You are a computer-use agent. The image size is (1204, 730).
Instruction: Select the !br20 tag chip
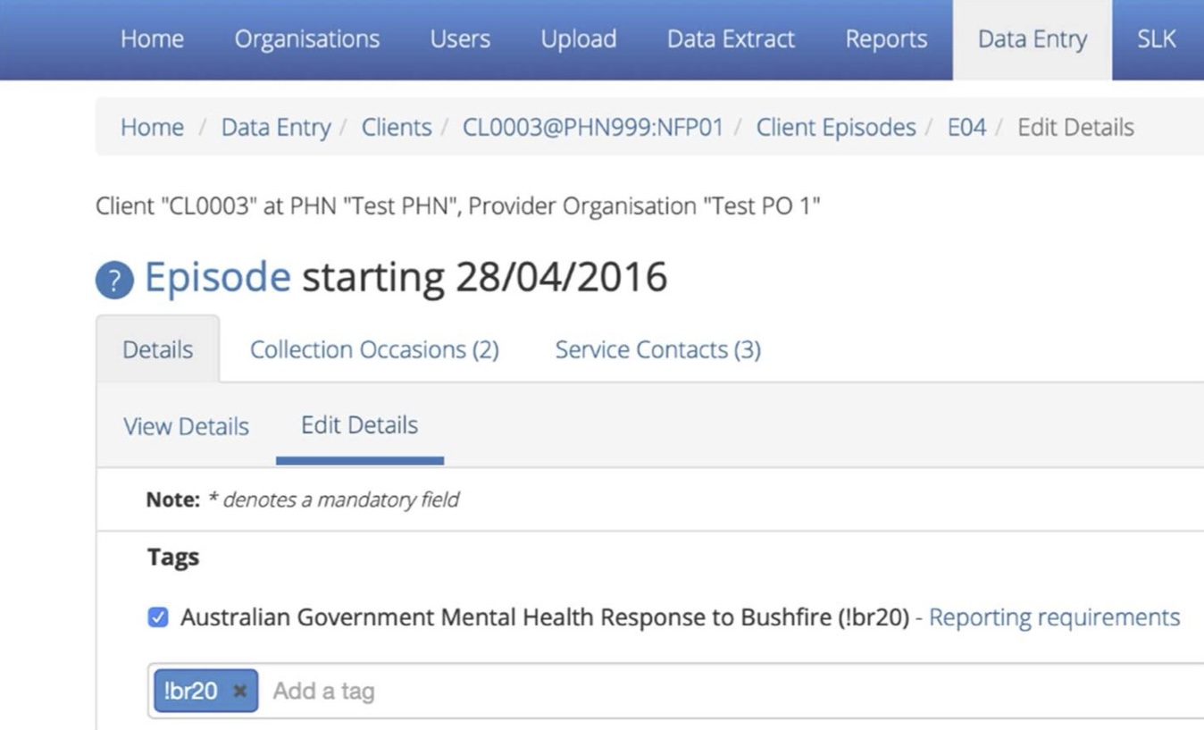(206, 691)
